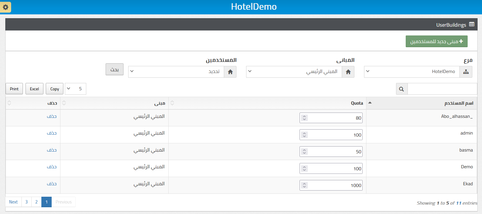Click the المبانى filter label

[345, 60]
